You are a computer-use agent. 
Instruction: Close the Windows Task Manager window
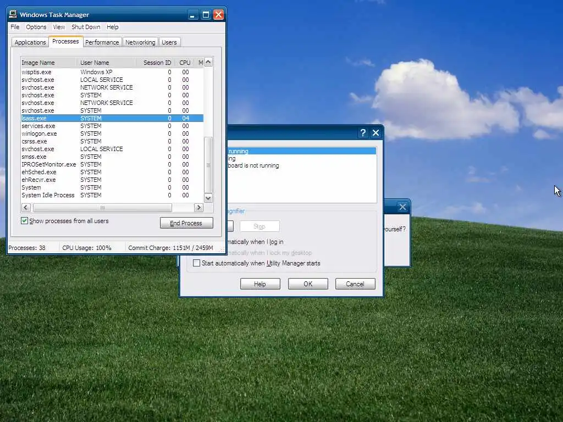tap(218, 15)
